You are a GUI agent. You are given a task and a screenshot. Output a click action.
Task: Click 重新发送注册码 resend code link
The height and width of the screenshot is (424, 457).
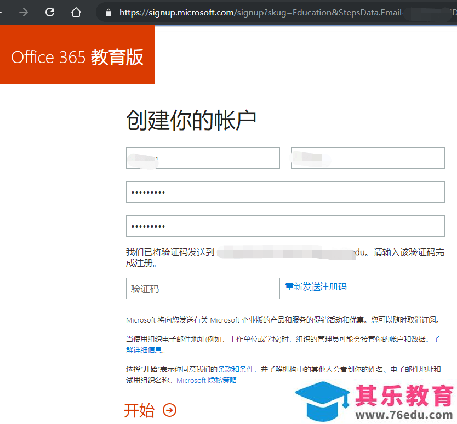tap(316, 287)
